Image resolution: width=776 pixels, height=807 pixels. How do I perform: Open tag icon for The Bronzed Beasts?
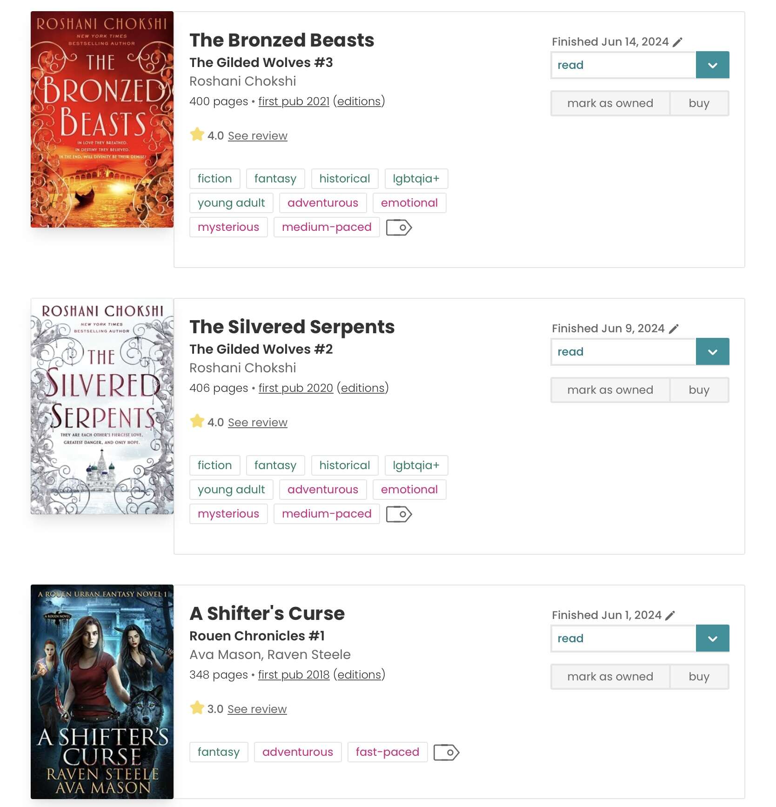tap(399, 228)
